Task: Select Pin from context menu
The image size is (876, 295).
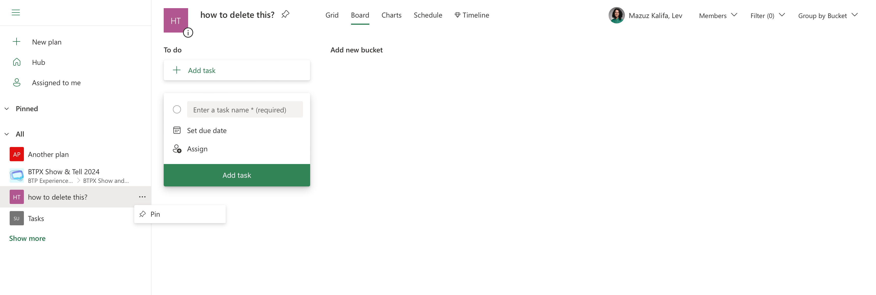Action: [155, 214]
